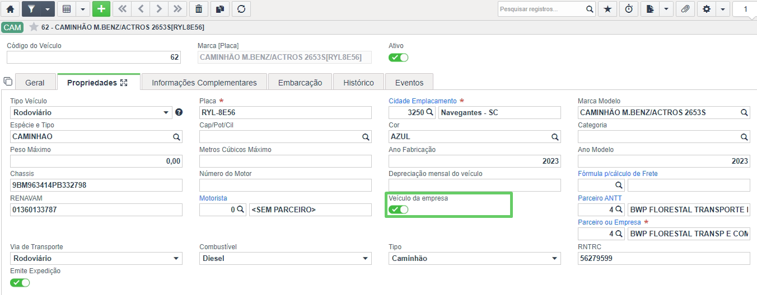
Task: Toggle Veículo da empresa switch
Action: (399, 209)
